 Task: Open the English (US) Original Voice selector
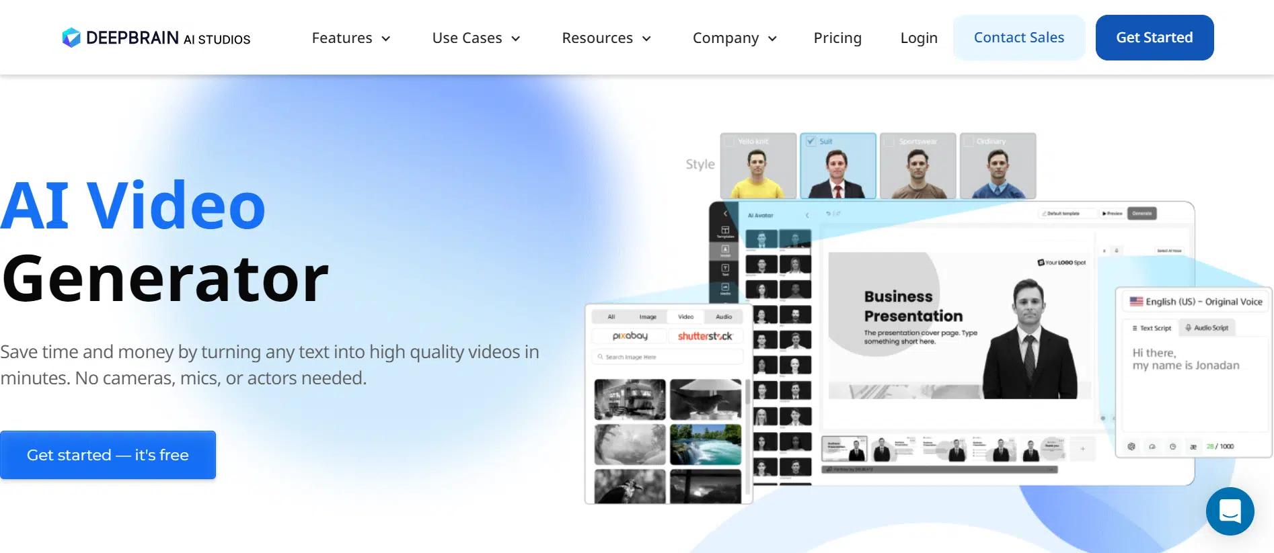point(1195,302)
